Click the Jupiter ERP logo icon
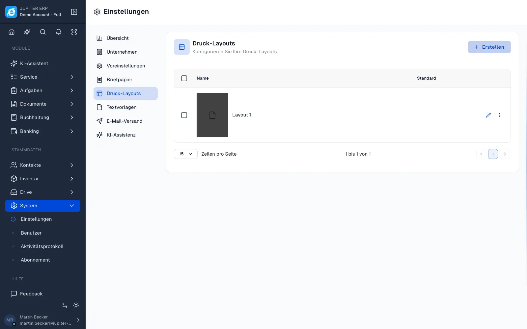Screen dimensions: 527x329 pyautogui.click(x=11, y=12)
